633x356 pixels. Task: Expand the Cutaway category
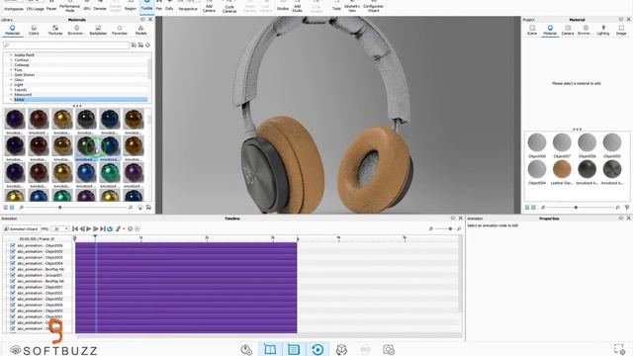coord(11,64)
